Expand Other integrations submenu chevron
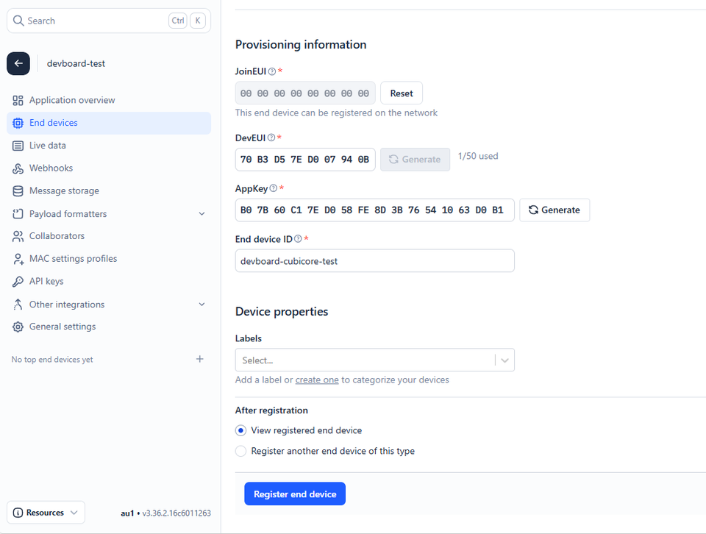The height and width of the screenshot is (534, 706). coord(202,305)
